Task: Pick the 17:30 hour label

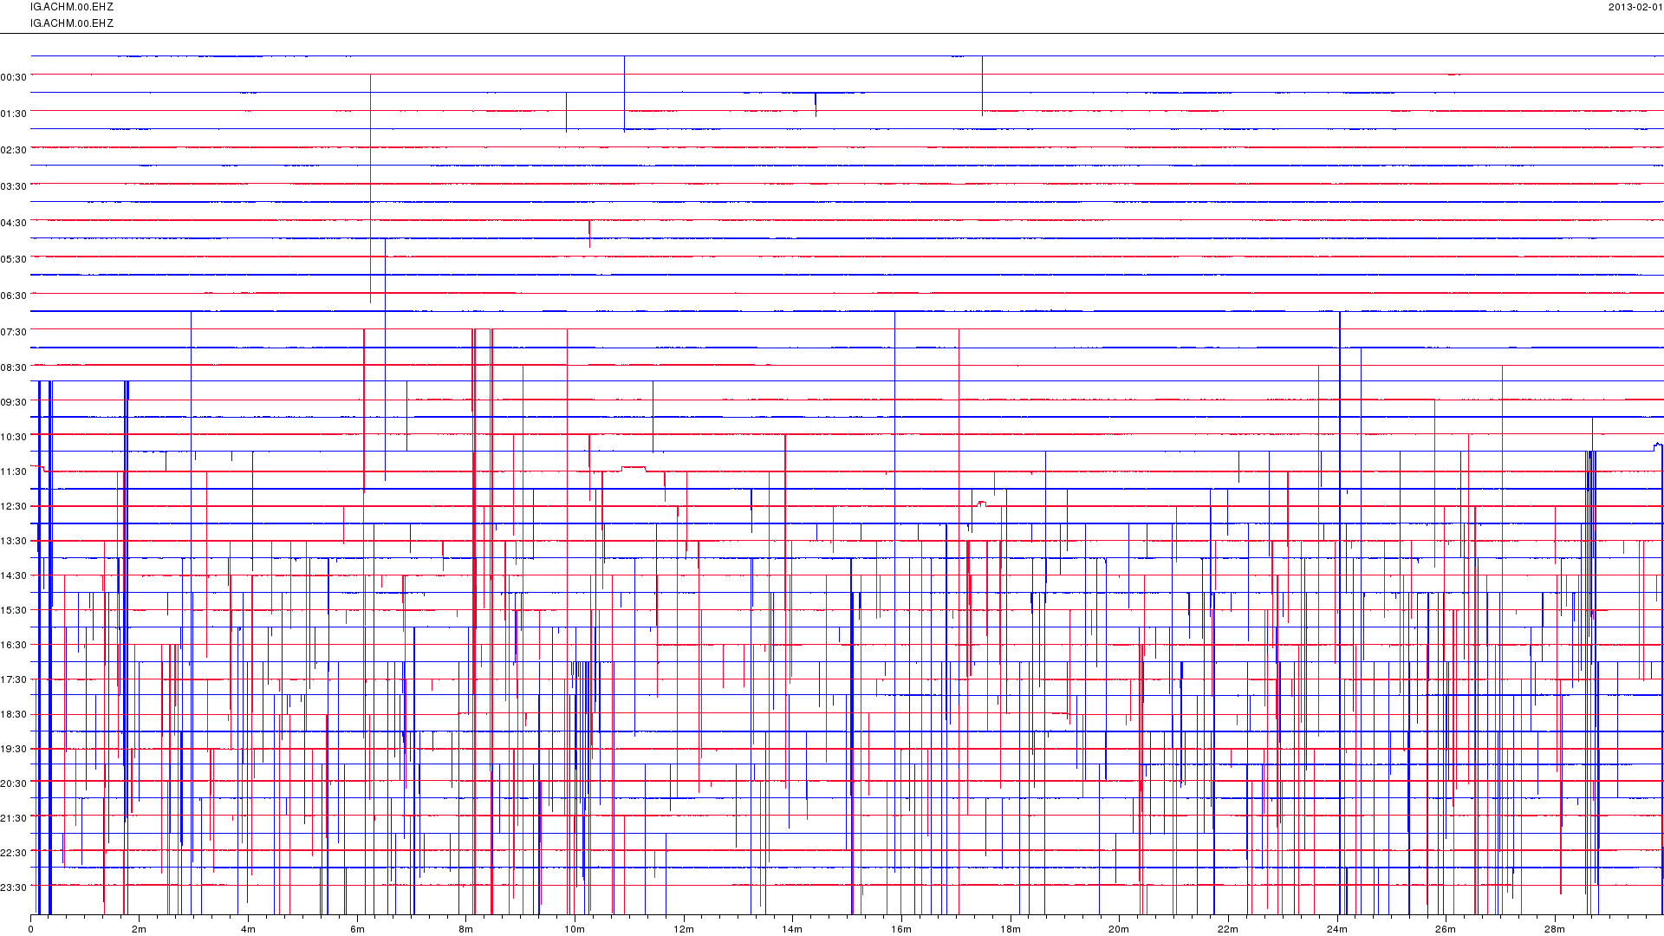Action: coord(14,679)
